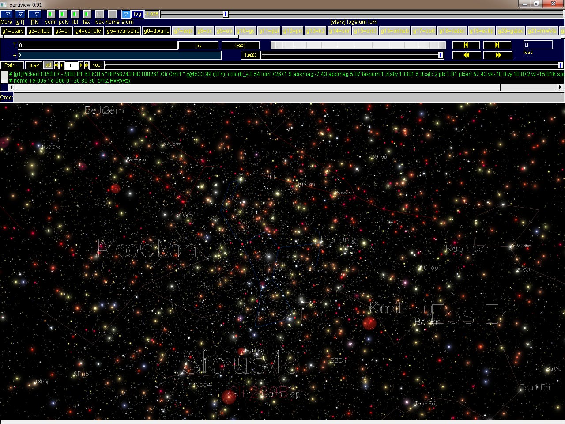The width and height of the screenshot is (565, 424).
Task: Select the g6=dwarfs data group
Action: click(157, 30)
